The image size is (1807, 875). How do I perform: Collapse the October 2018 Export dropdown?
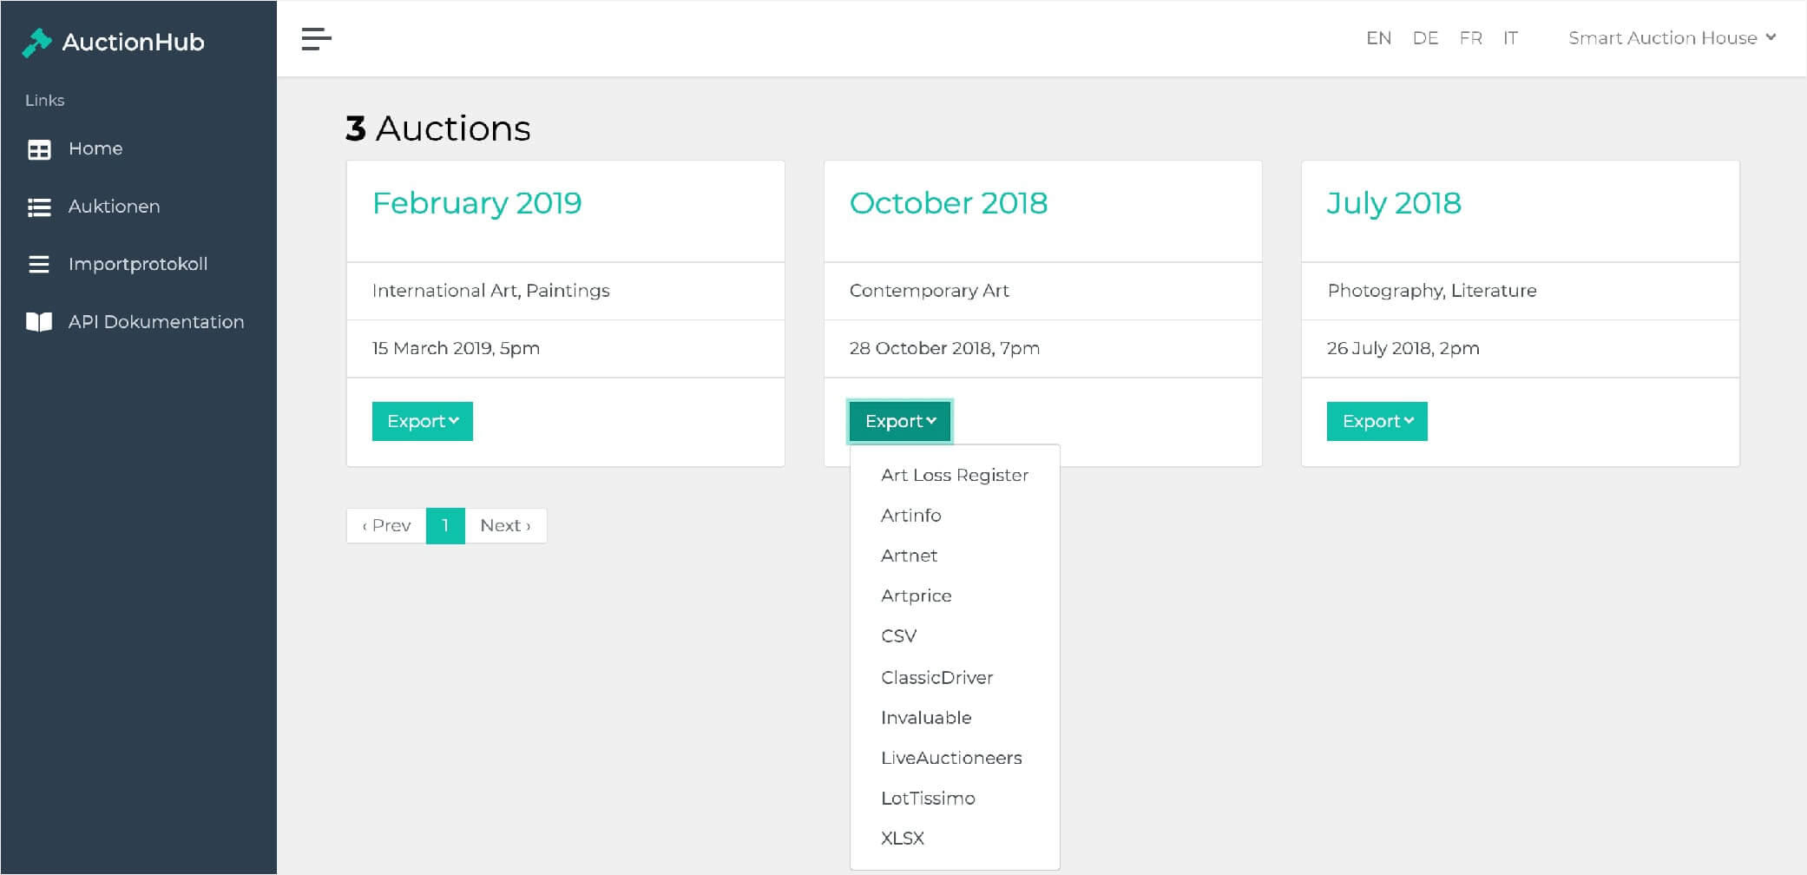tap(900, 421)
